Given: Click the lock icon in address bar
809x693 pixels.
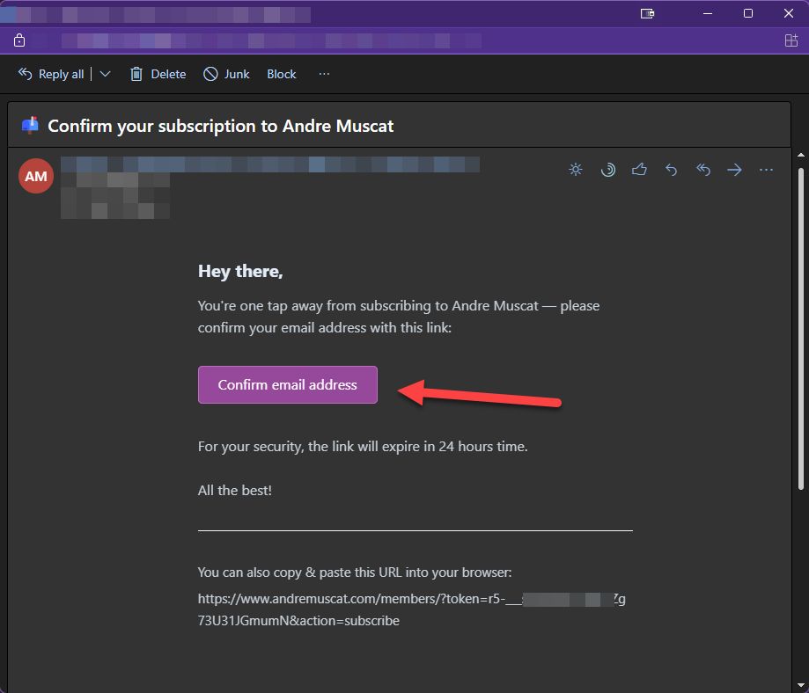Looking at the screenshot, I should pos(19,40).
